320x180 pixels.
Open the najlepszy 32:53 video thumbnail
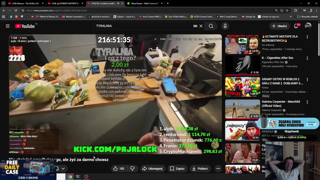coord(242,131)
